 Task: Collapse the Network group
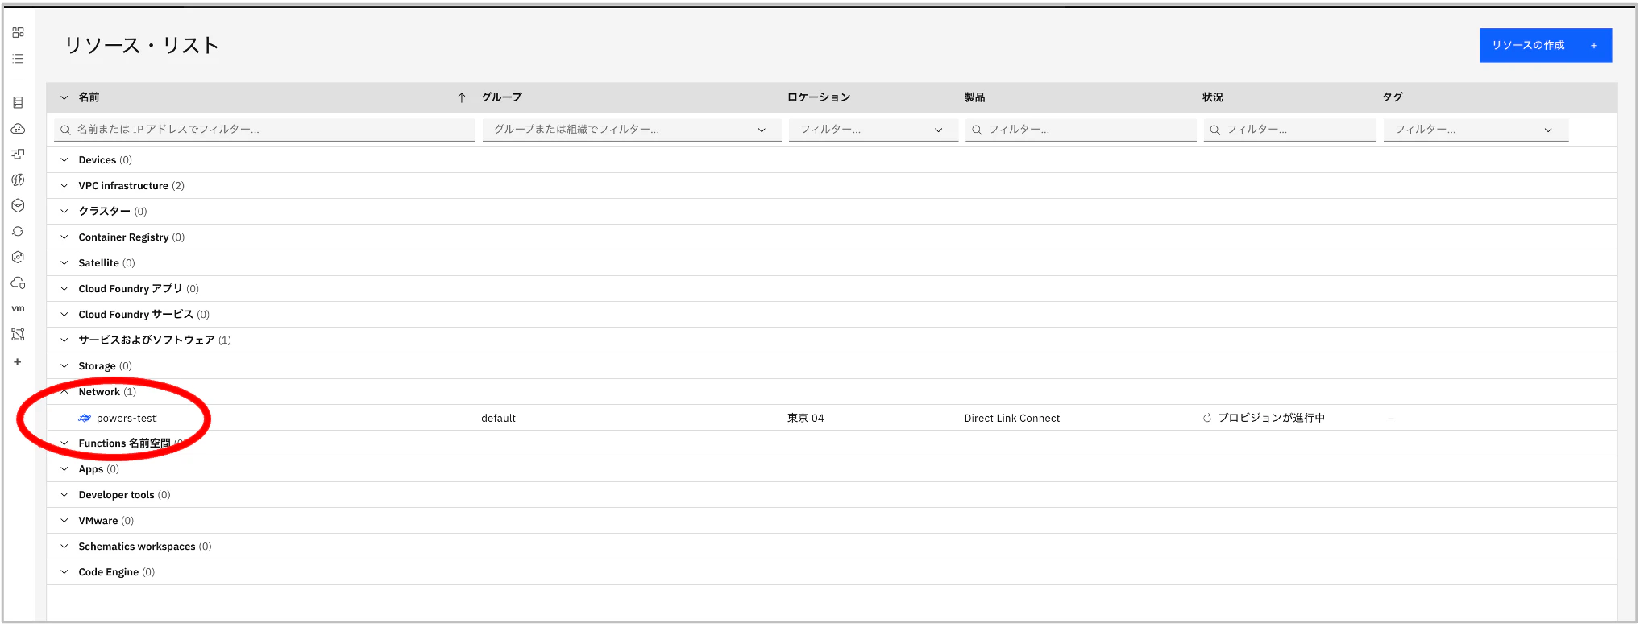(64, 392)
